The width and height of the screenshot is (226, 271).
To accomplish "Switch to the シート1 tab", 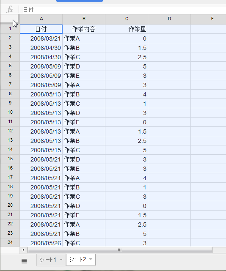I will [x=48, y=260].
